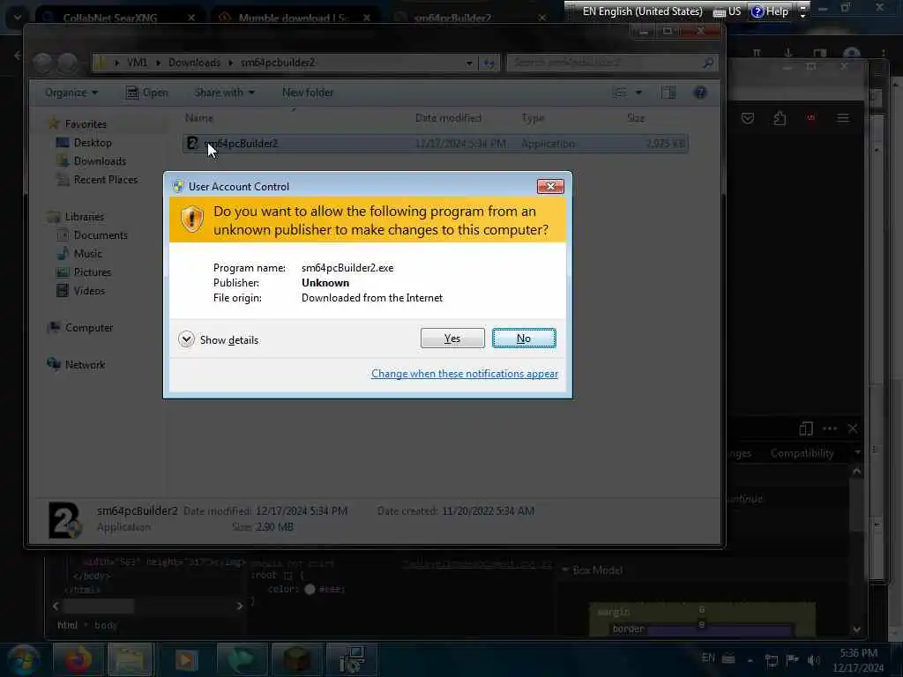The image size is (903, 677).
Task: Click the volume icon in system tray
Action: (814, 660)
